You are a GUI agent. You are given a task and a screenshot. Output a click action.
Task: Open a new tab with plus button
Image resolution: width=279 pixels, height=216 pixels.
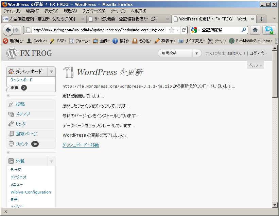[x=261, y=19]
